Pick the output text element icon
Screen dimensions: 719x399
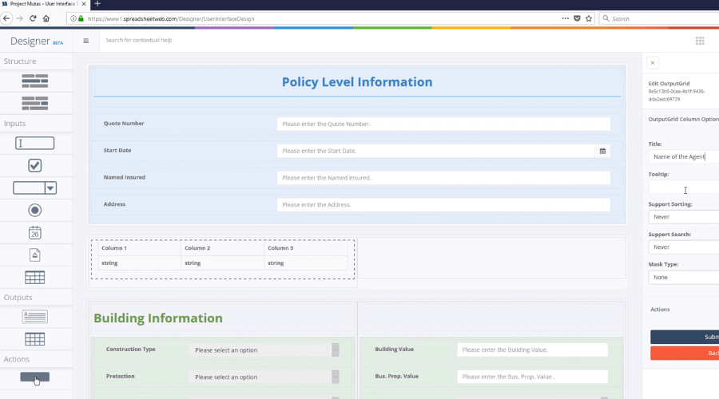(35, 317)
